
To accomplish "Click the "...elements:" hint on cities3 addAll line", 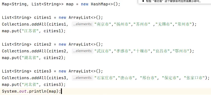I will tap(83, 78).
